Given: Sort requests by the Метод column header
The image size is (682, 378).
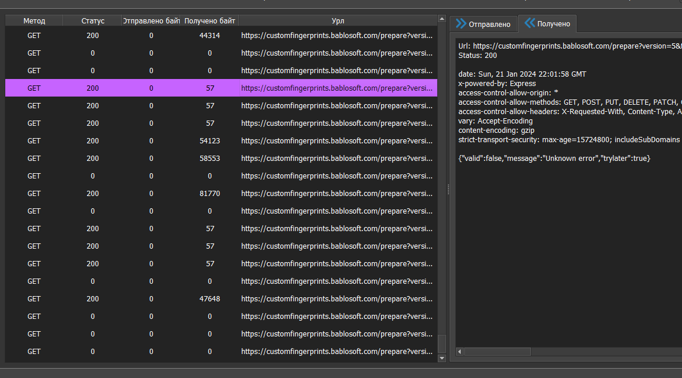Looking at the screenshot, I should [x=34, y=20].
